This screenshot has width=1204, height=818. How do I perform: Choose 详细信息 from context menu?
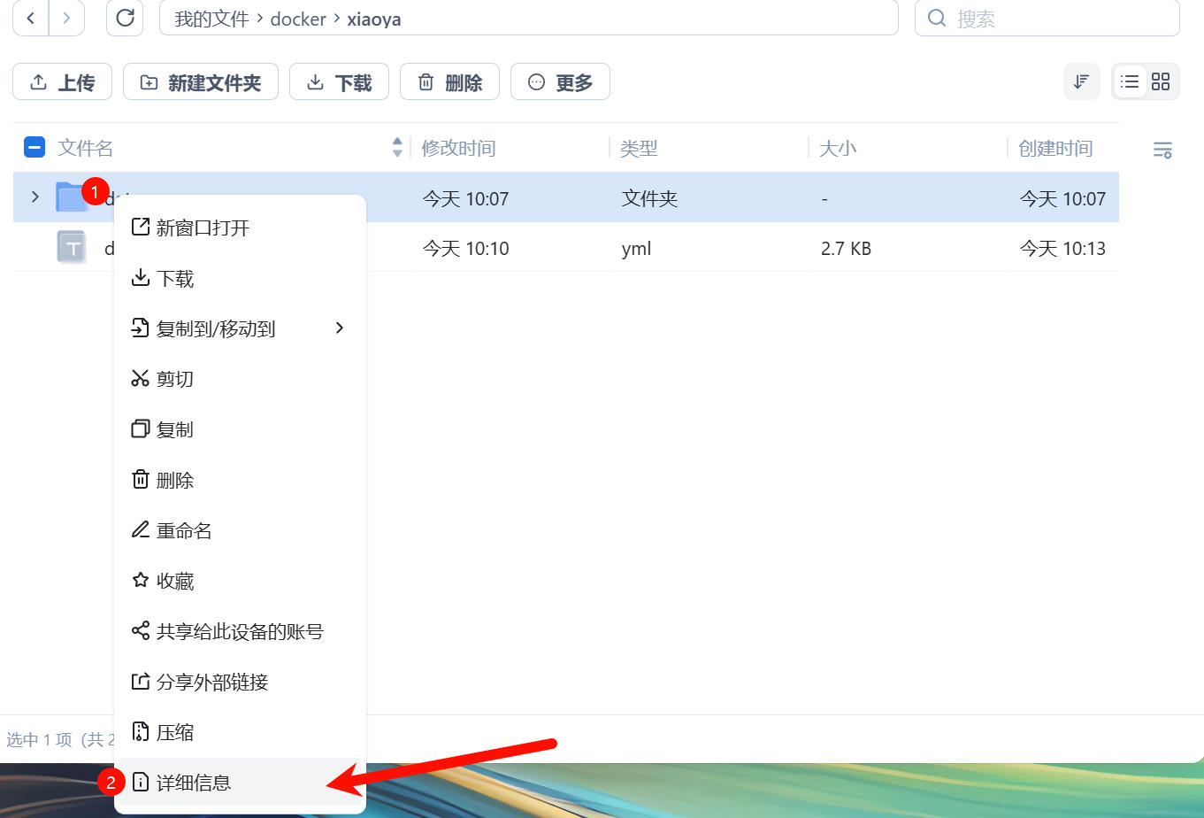point(194,783)
